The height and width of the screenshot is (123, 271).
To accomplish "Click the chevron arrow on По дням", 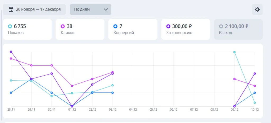I will click(106, 9).
